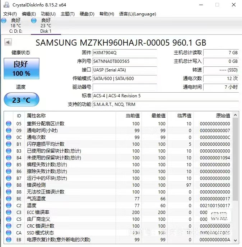Click the total host reads value 7 GB

pyautogui.click(x=221, y=53)
